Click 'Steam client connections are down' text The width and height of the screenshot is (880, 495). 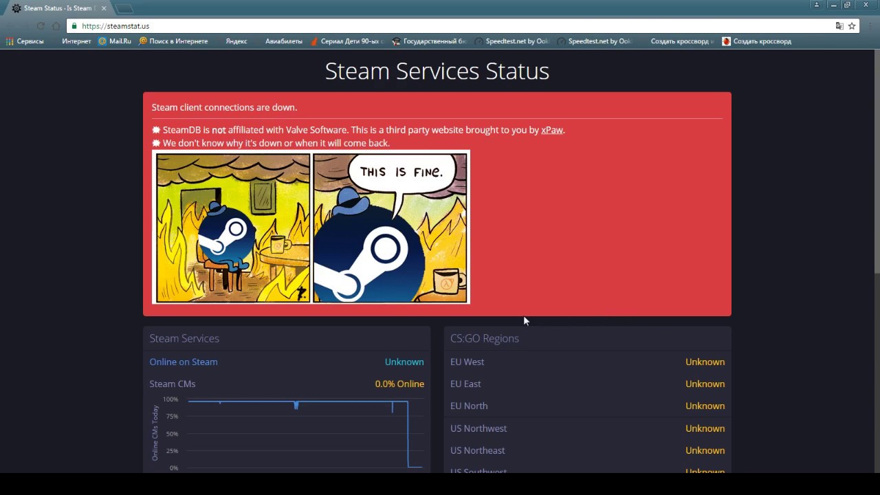pos(224,107)
